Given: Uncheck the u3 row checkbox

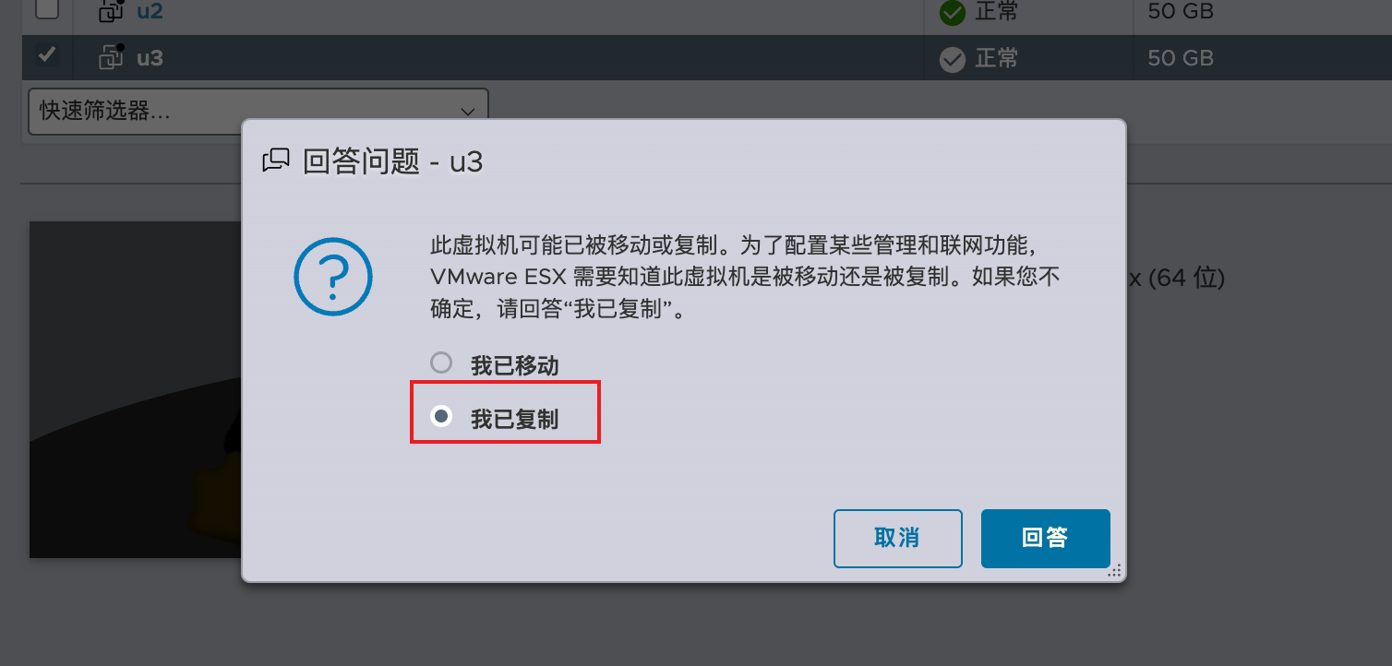Looking at the screenshot, I should click(46, 55).
